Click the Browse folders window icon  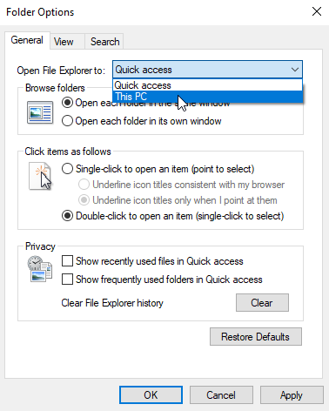[40, 112]
